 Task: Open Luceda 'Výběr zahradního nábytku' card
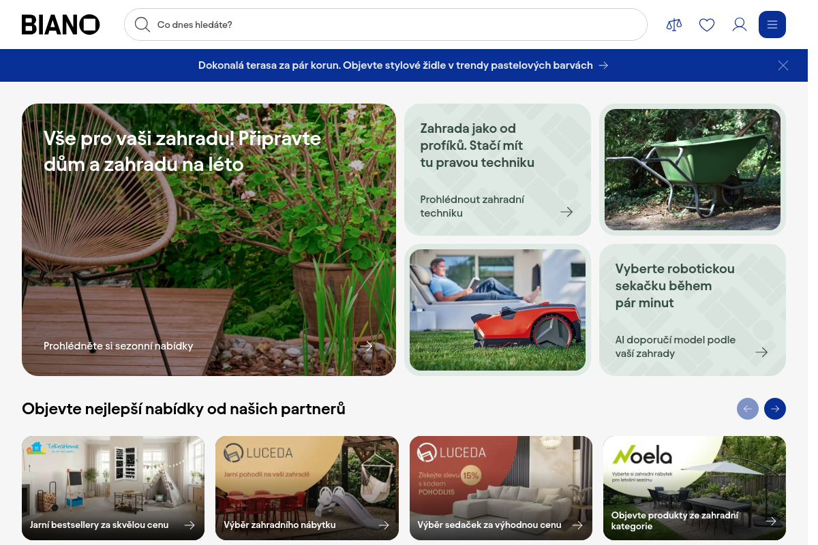307,488
